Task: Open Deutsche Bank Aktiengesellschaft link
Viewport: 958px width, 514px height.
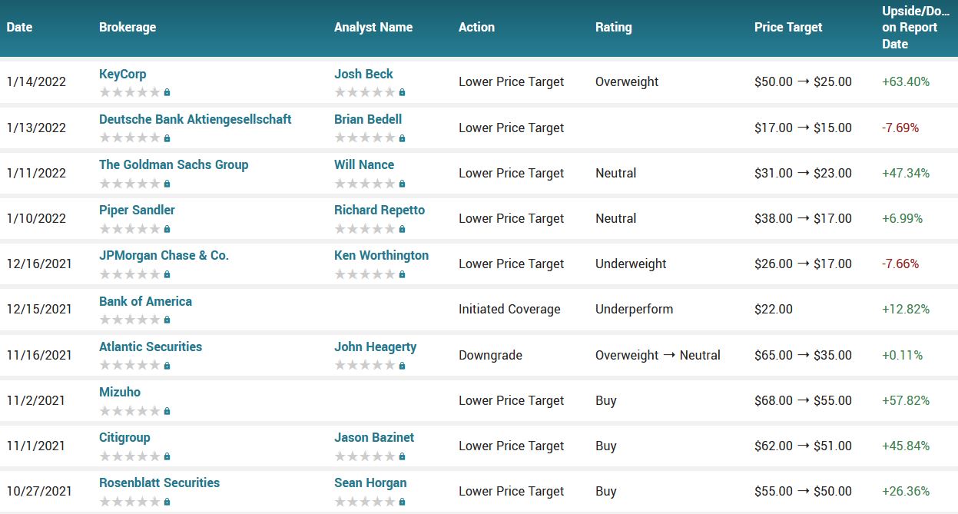Action: coord(195,119)
